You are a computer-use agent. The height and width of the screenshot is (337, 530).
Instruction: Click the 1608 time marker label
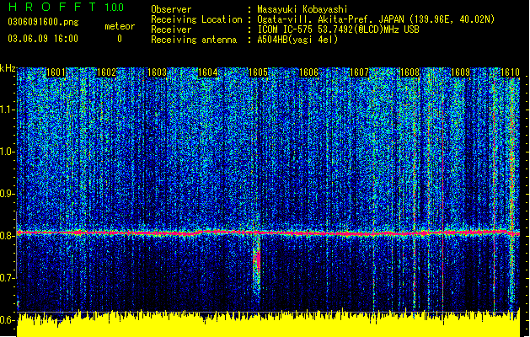coord(410,72)
